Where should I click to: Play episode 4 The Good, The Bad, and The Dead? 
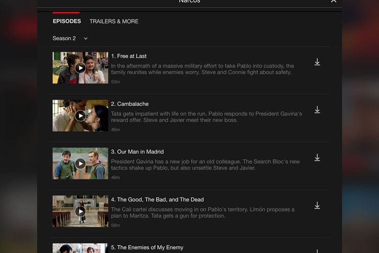click(80, 212)
